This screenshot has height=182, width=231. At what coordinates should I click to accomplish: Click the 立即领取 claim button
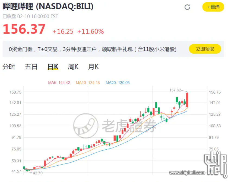pyautogui.click(x=205, y=49)
